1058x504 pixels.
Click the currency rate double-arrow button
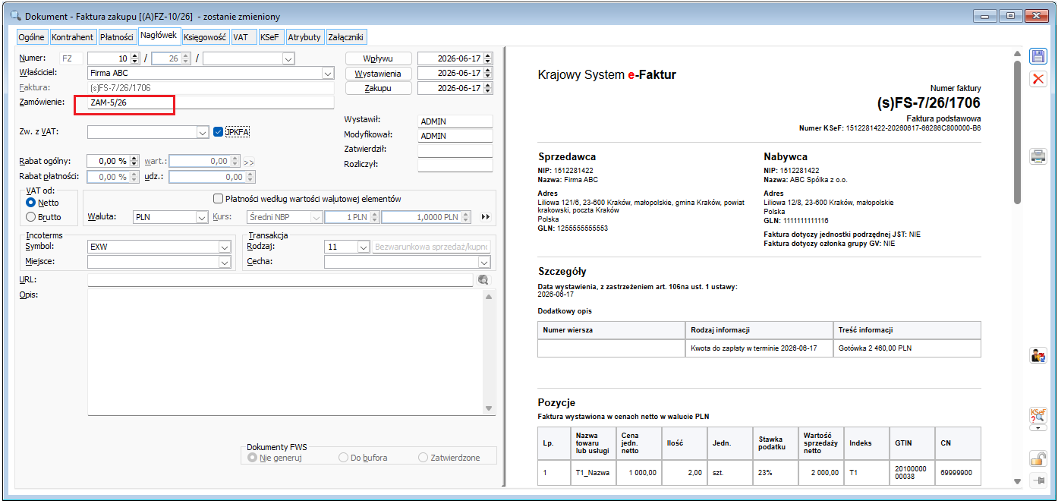coord(486,217)
